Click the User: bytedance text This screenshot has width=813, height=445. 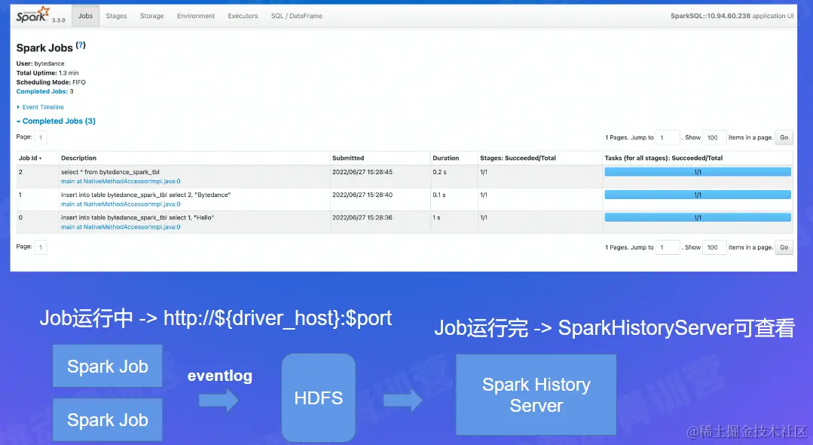coord(41,63)
